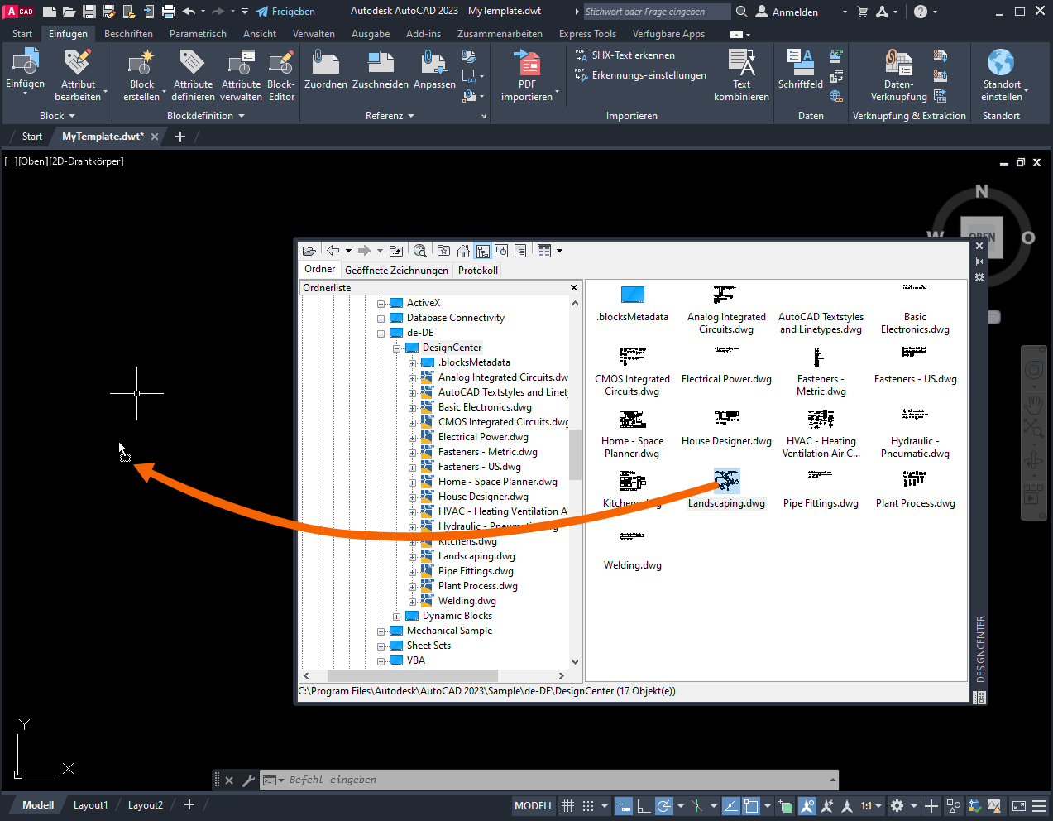Toggle ortho mode in status bar
The width and height of the screenshot is (1053, 821).
[644, 805]
